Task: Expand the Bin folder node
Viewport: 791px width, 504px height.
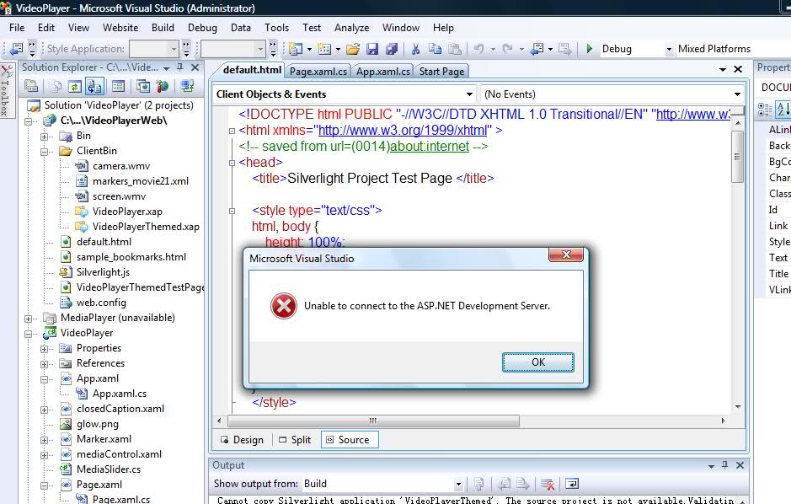Action: tap(44, 137)
